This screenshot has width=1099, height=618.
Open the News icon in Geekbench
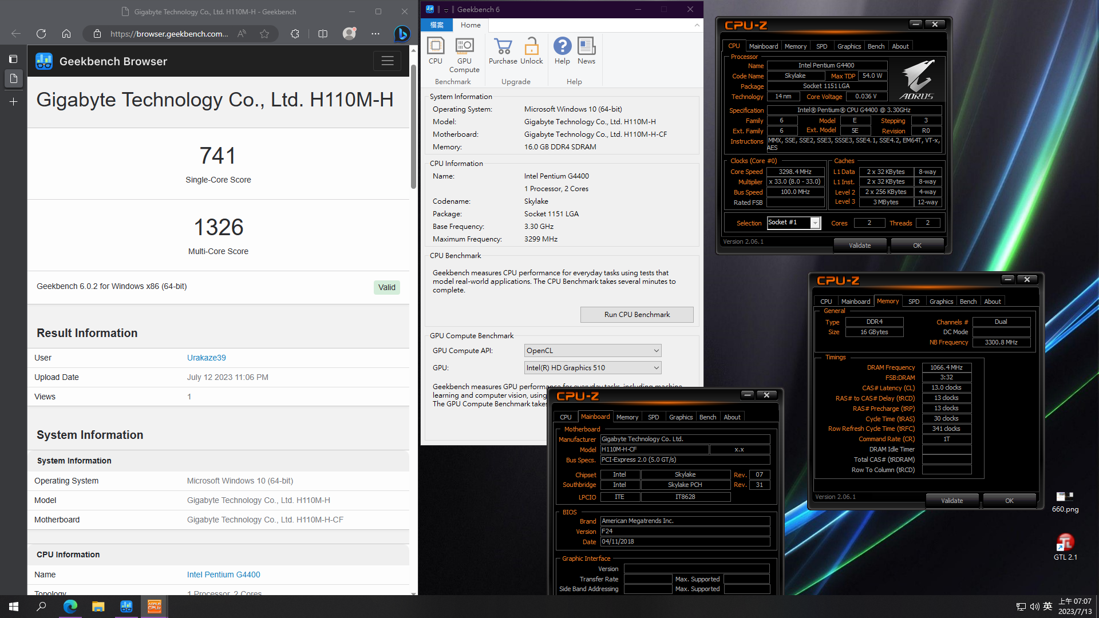click(x=586, y=51)
